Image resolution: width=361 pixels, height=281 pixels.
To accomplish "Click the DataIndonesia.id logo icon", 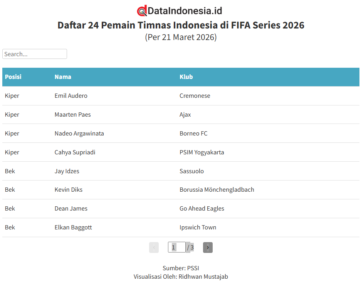I will 142,10.
